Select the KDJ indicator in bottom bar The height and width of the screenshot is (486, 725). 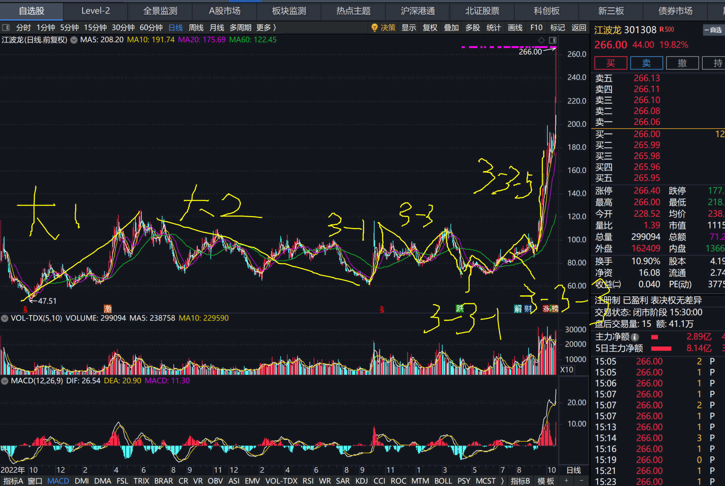pos(361,481)
